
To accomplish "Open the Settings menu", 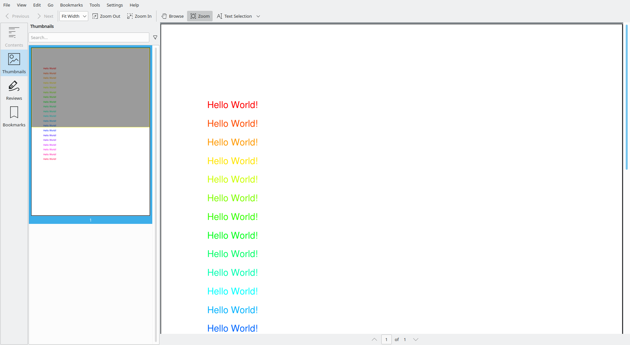I will (115, 5).
